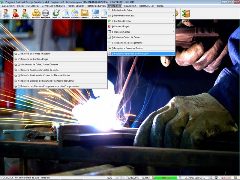Click the Relatório toolbar icon
The image size is (240, 180).
[x=75, y=13]
